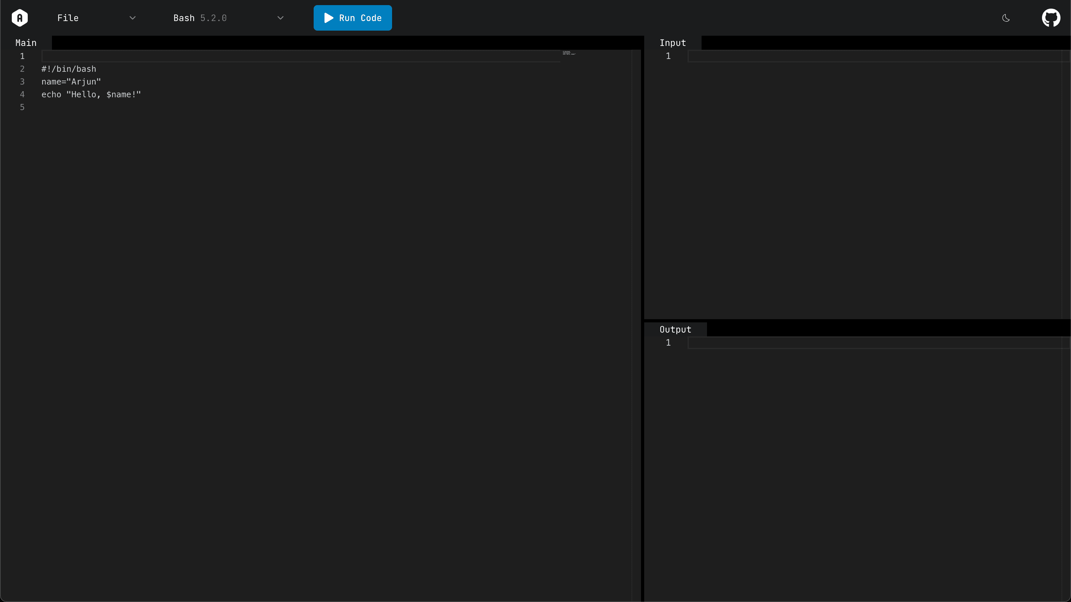Click the Run Code button
1071x602 pixels.
(x=352, y=18)
